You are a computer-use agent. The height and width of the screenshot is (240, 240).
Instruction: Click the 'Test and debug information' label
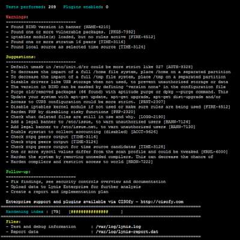coord(43,227)
